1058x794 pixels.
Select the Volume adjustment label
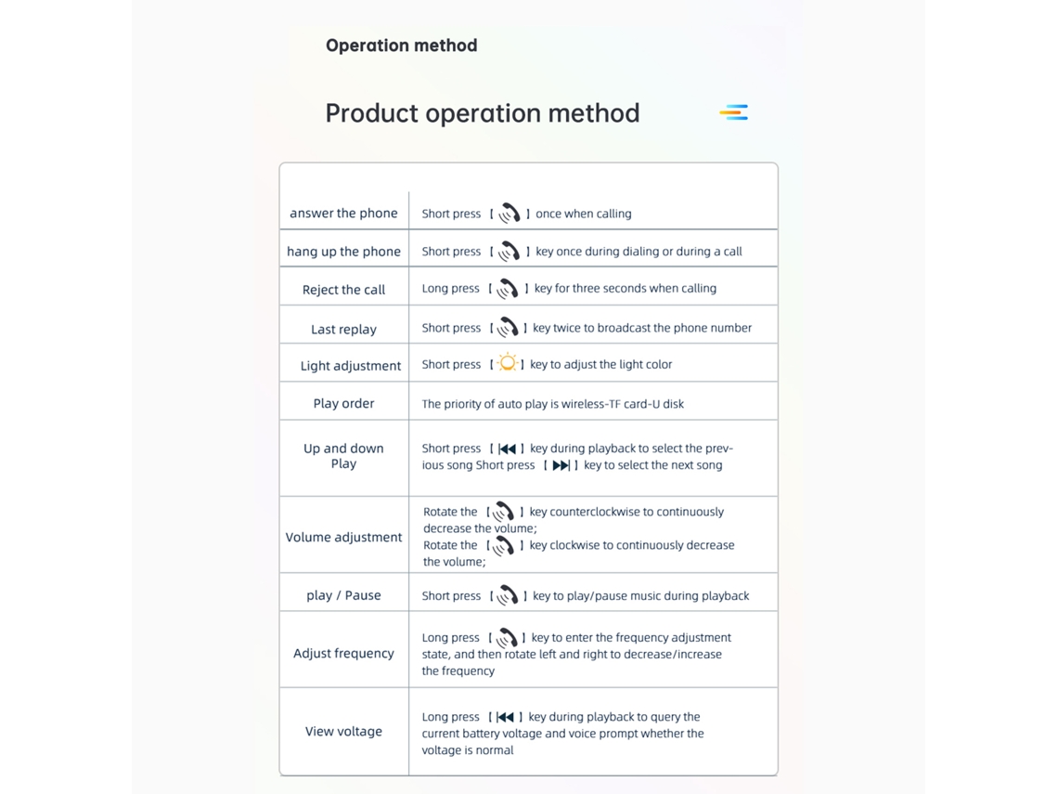(343, 537)
